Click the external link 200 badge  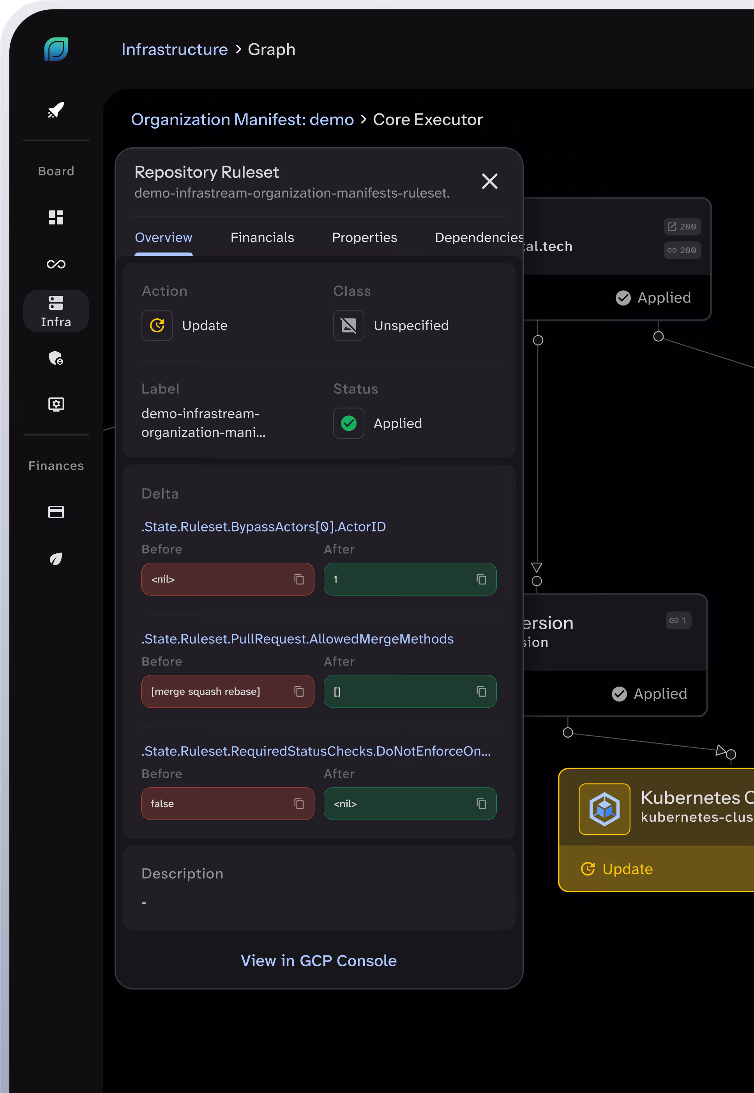point(682,227)
